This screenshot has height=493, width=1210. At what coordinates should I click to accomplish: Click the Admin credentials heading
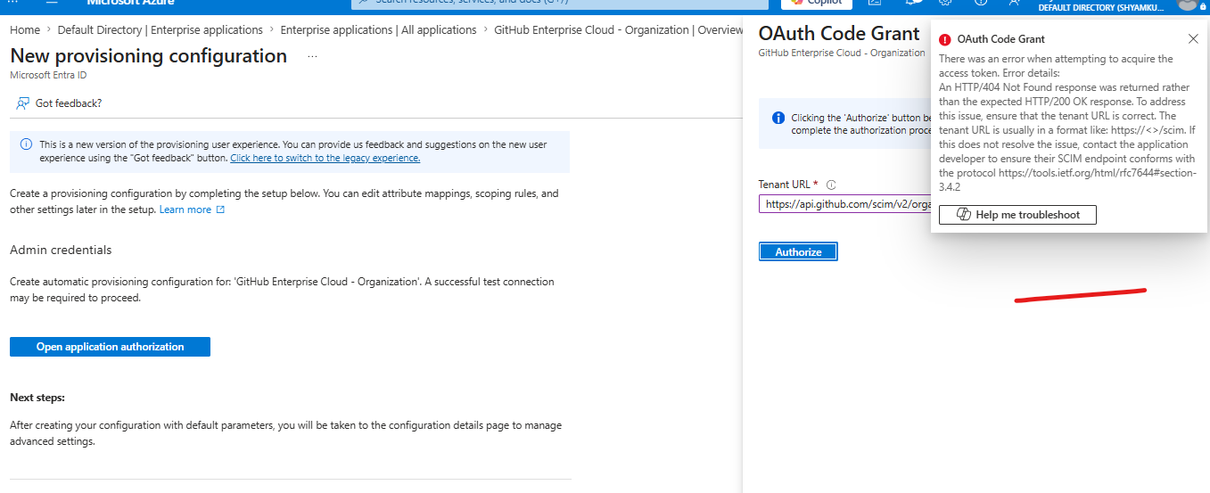point(61,250)
